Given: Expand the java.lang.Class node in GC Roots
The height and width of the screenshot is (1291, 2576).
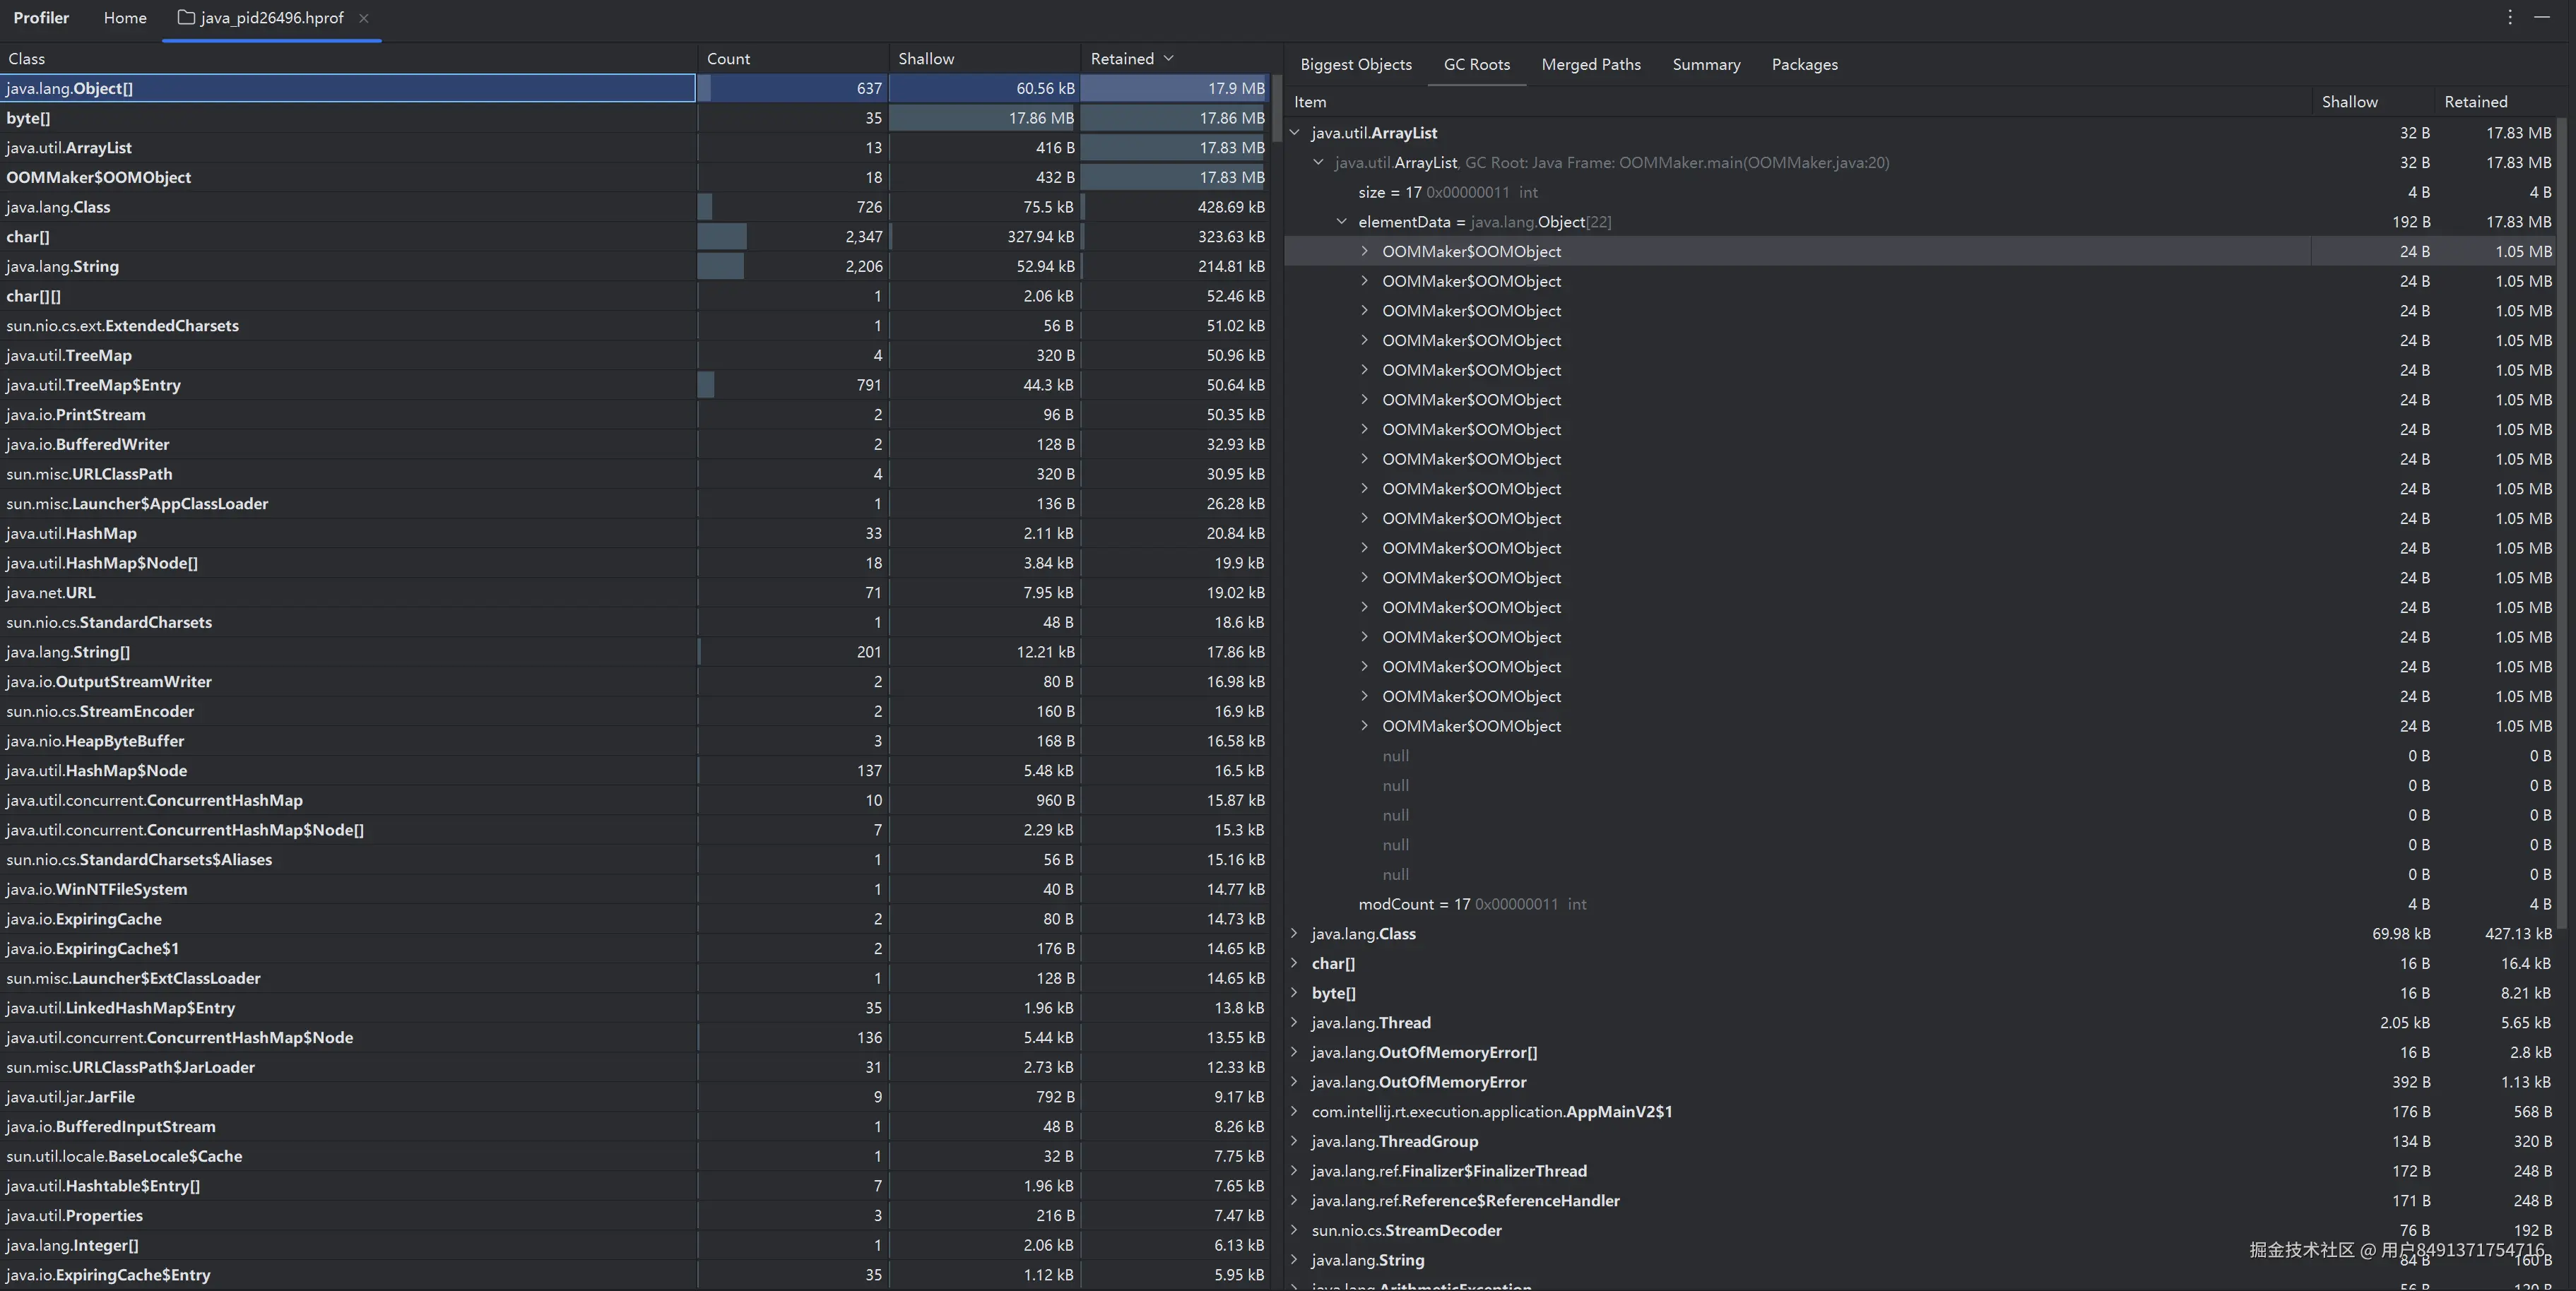Looking at the screenshot, I should click(x=1295, y=933).
